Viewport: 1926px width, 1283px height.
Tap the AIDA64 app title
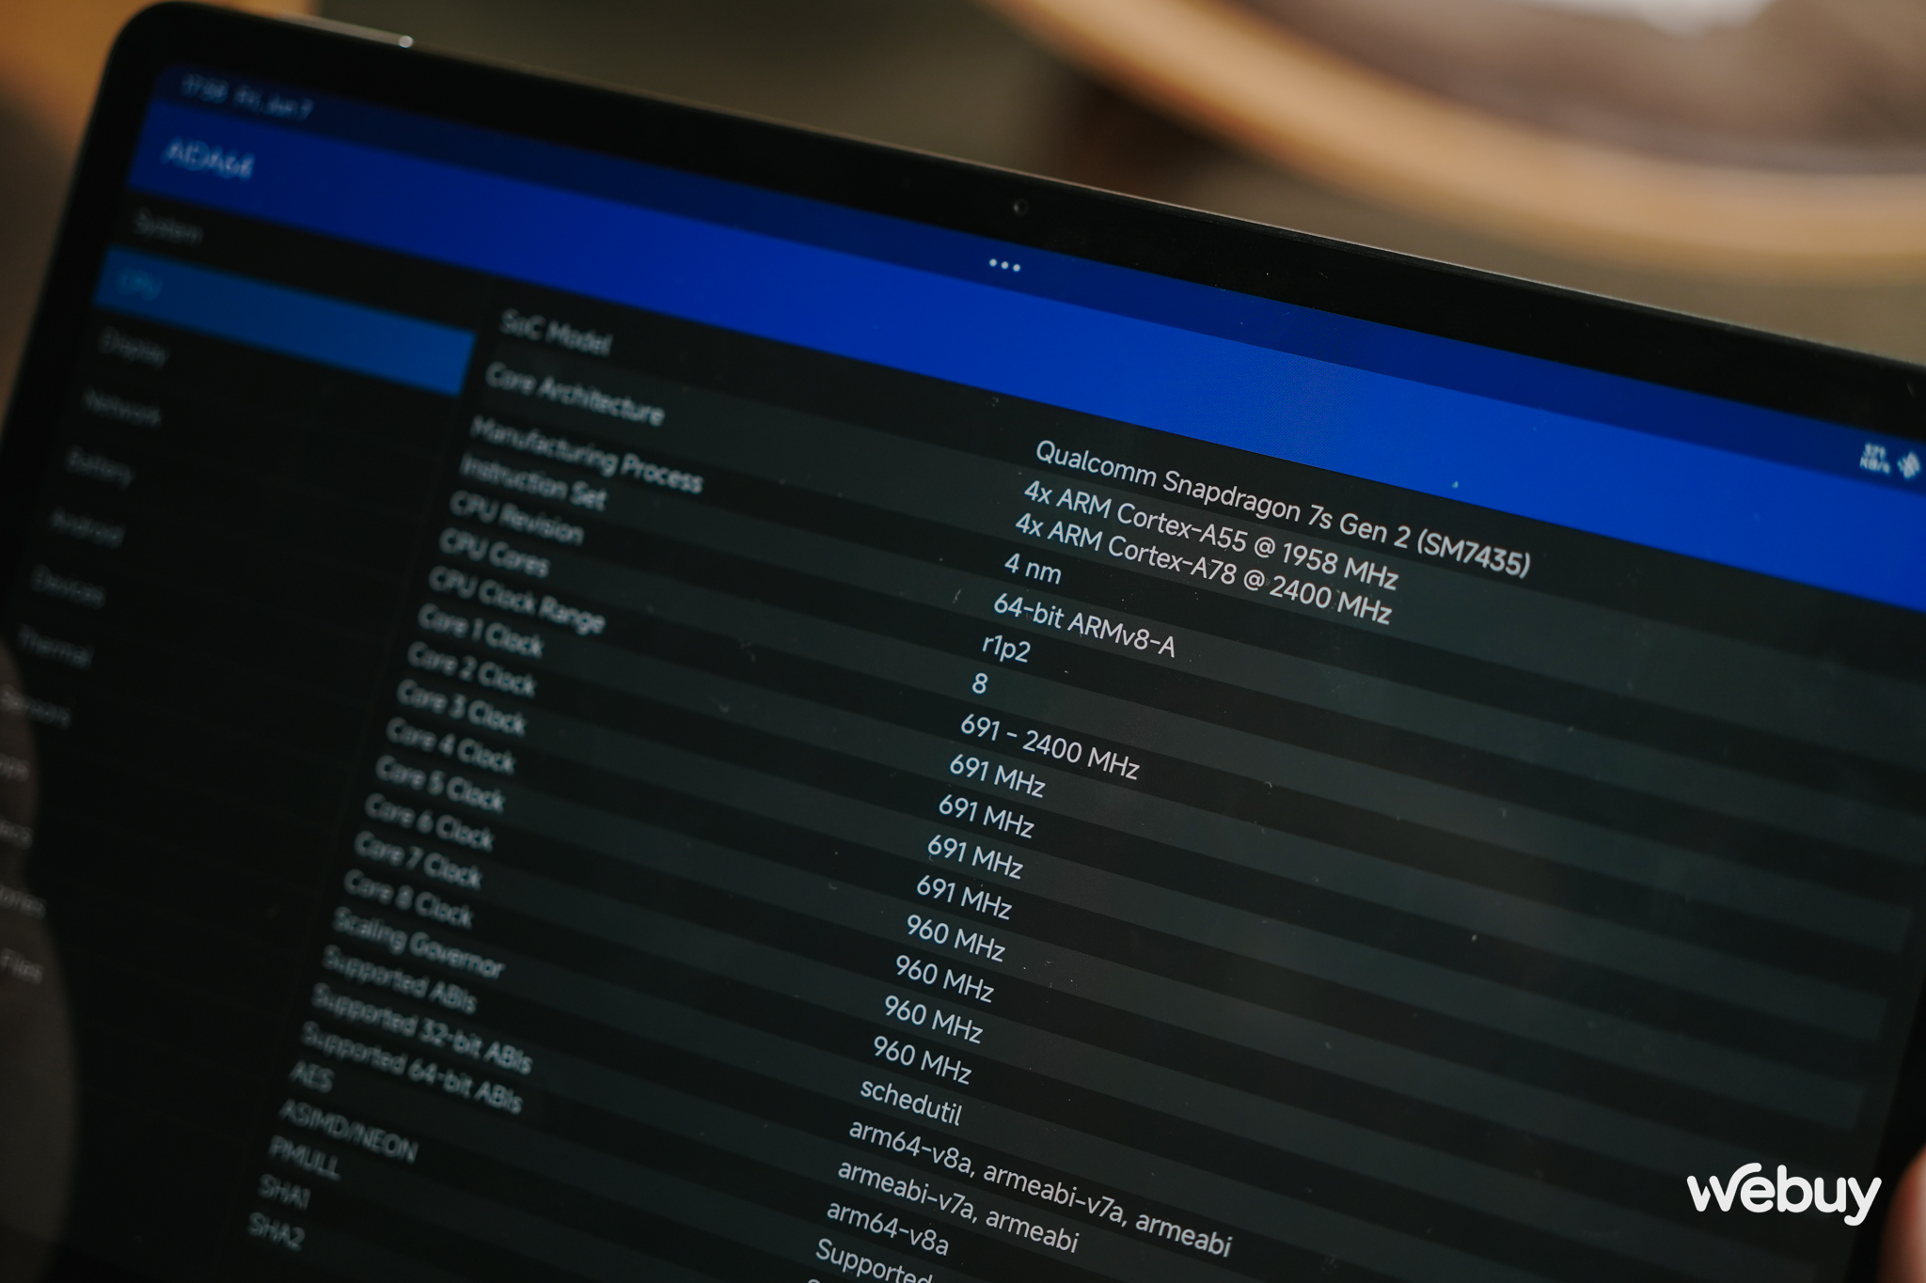[209, 160]
